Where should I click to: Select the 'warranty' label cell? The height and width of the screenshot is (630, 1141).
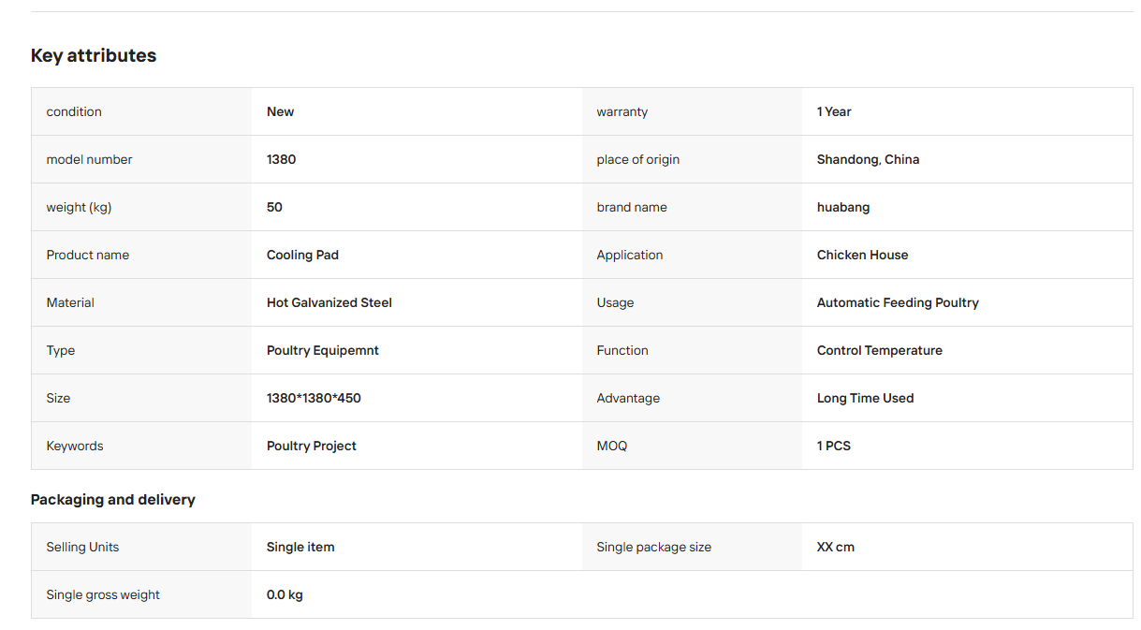point(693,111)
